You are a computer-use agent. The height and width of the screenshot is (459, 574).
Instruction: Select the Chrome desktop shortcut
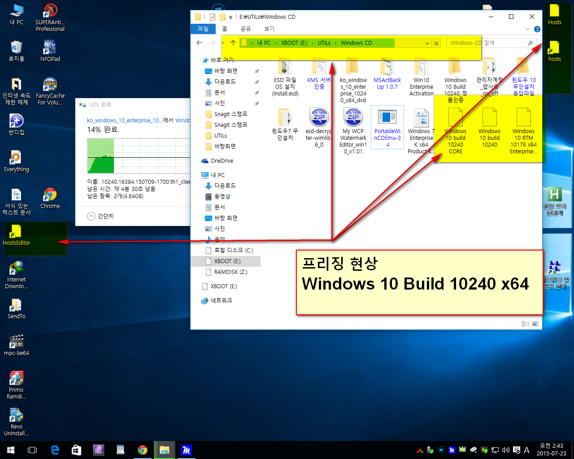tap(50, 198)
